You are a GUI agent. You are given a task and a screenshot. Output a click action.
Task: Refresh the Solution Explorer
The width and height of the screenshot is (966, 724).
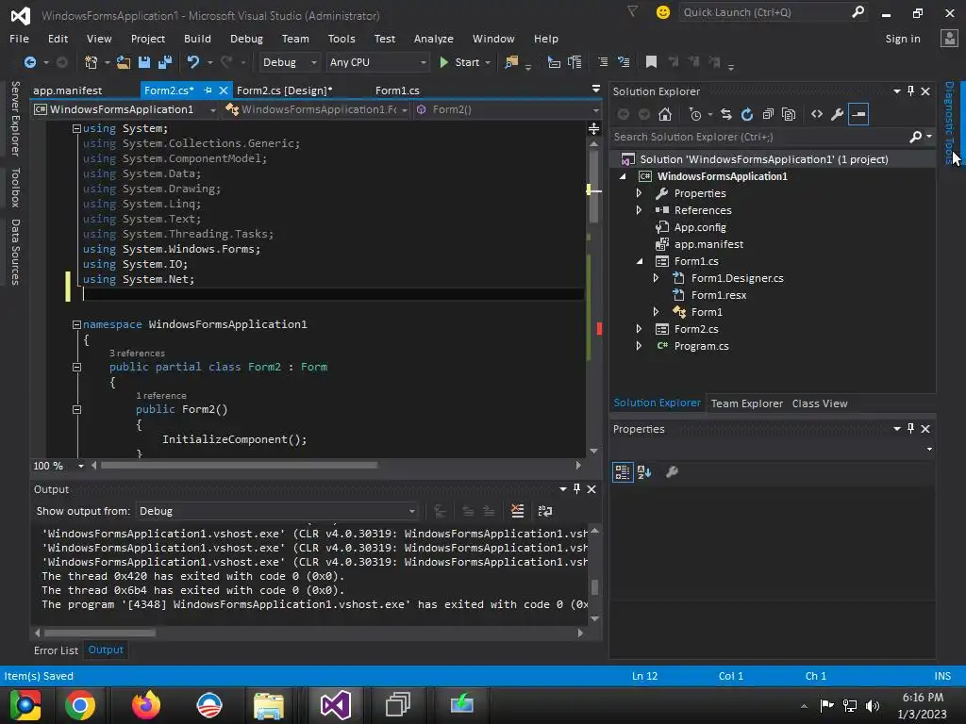pyautogui.click(x=747, y=114)
